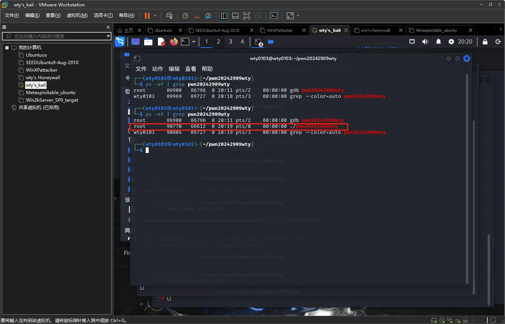Open the 虚拟机(M) menu

tap(77, 15)
